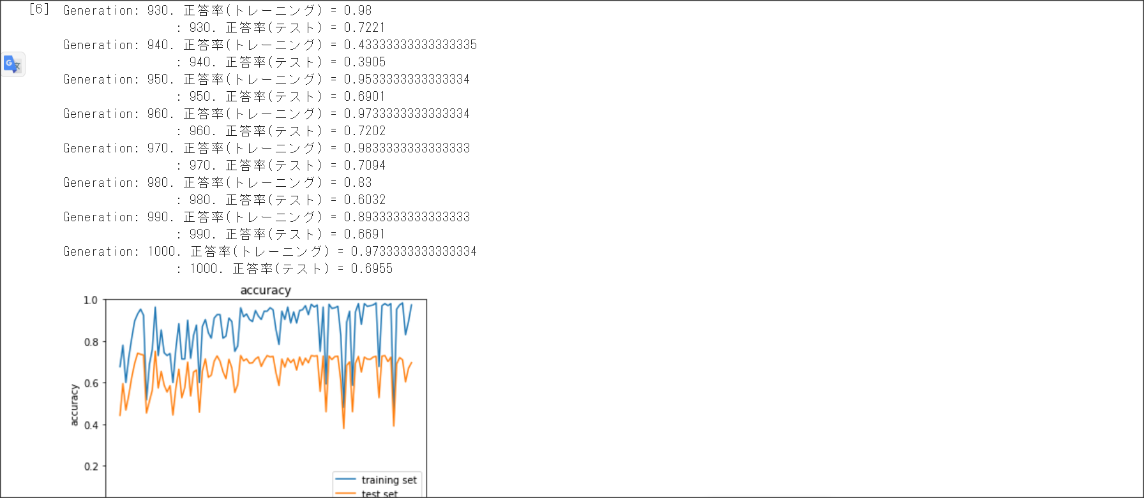Select the cell number [6] label

tap(39, 9)
